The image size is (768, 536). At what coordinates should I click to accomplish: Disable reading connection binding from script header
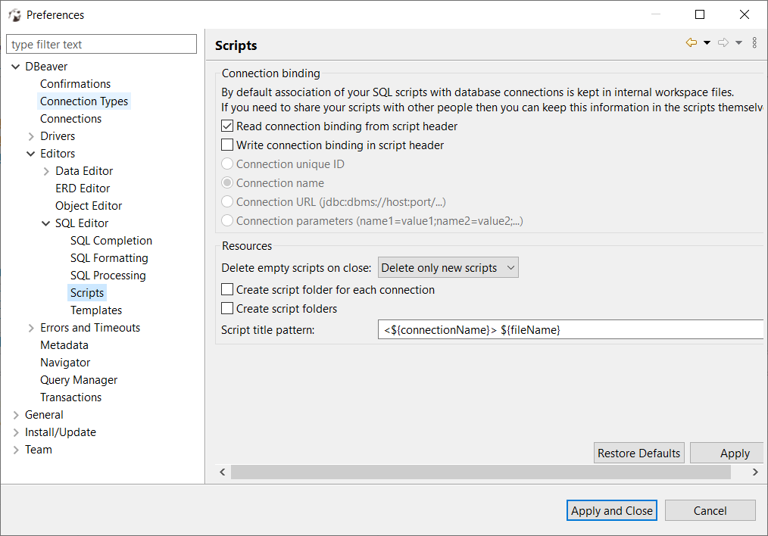(x=226, y=126)
